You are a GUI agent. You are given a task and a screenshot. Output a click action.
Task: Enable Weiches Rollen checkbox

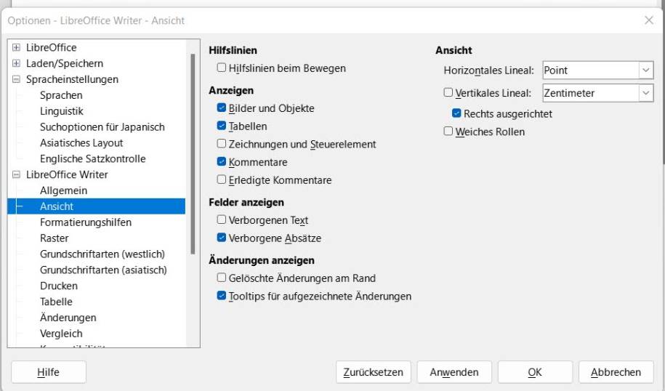(x=448, y=131)
